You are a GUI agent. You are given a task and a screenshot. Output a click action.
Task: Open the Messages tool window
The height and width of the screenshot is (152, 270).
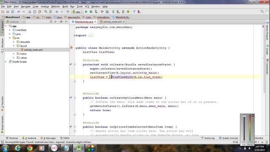48,138
